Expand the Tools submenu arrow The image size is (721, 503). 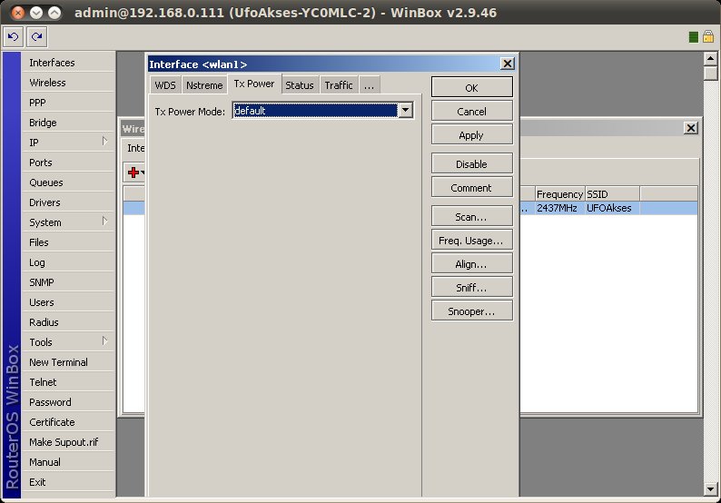pos(104,341)
